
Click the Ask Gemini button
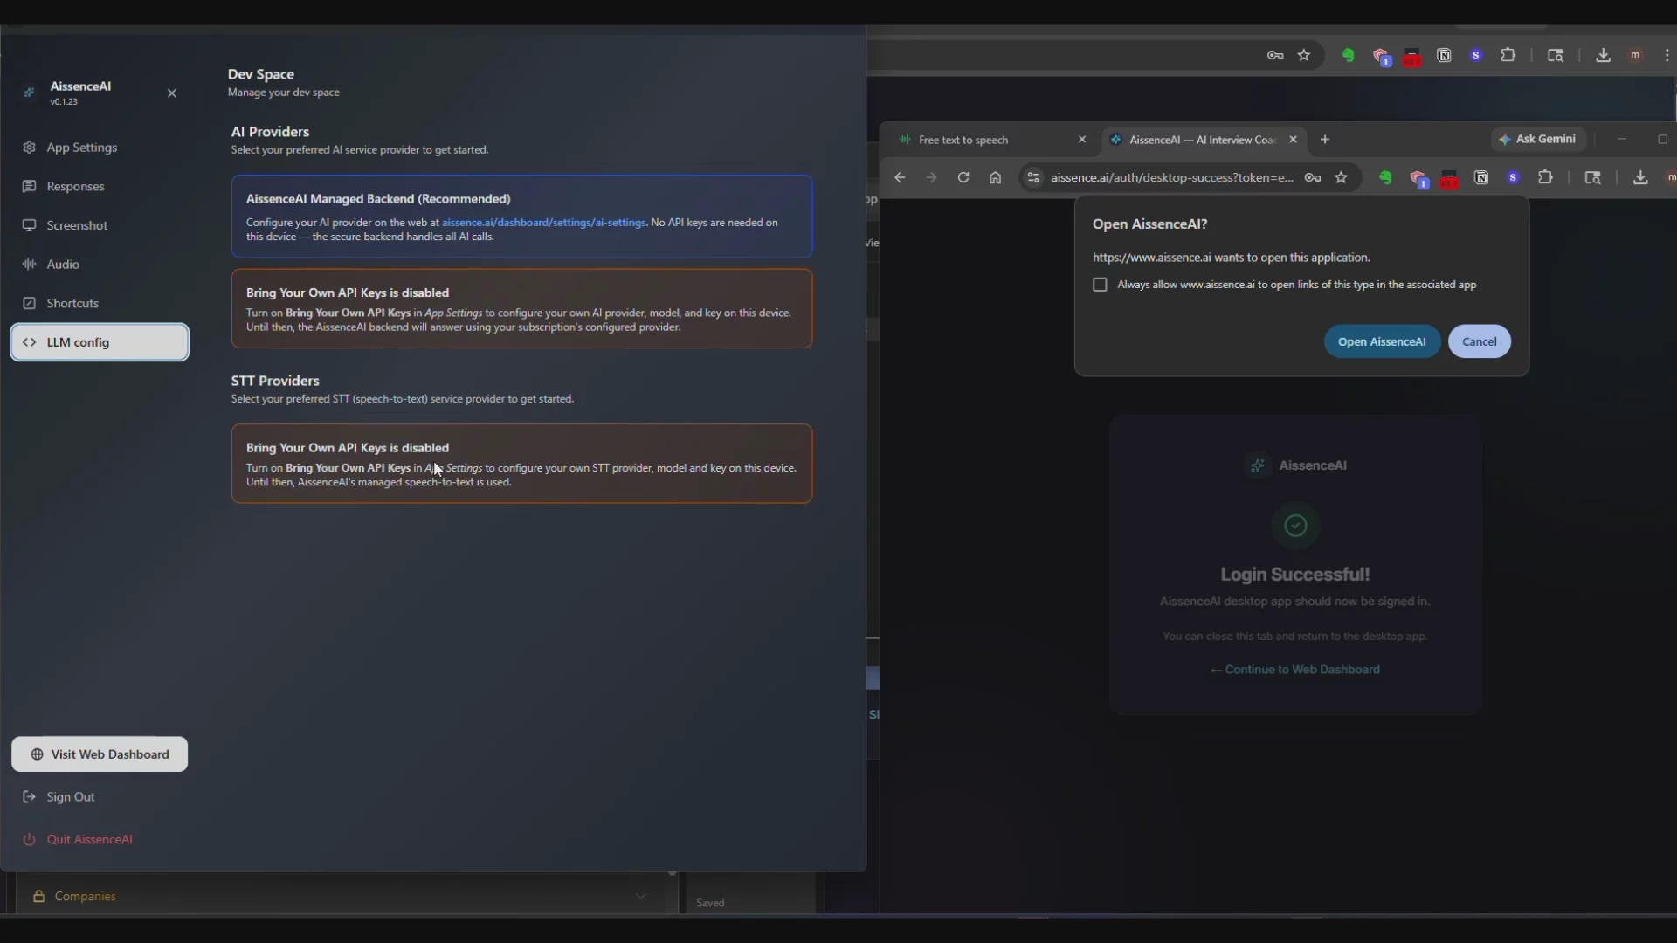tap(1538, 139)
